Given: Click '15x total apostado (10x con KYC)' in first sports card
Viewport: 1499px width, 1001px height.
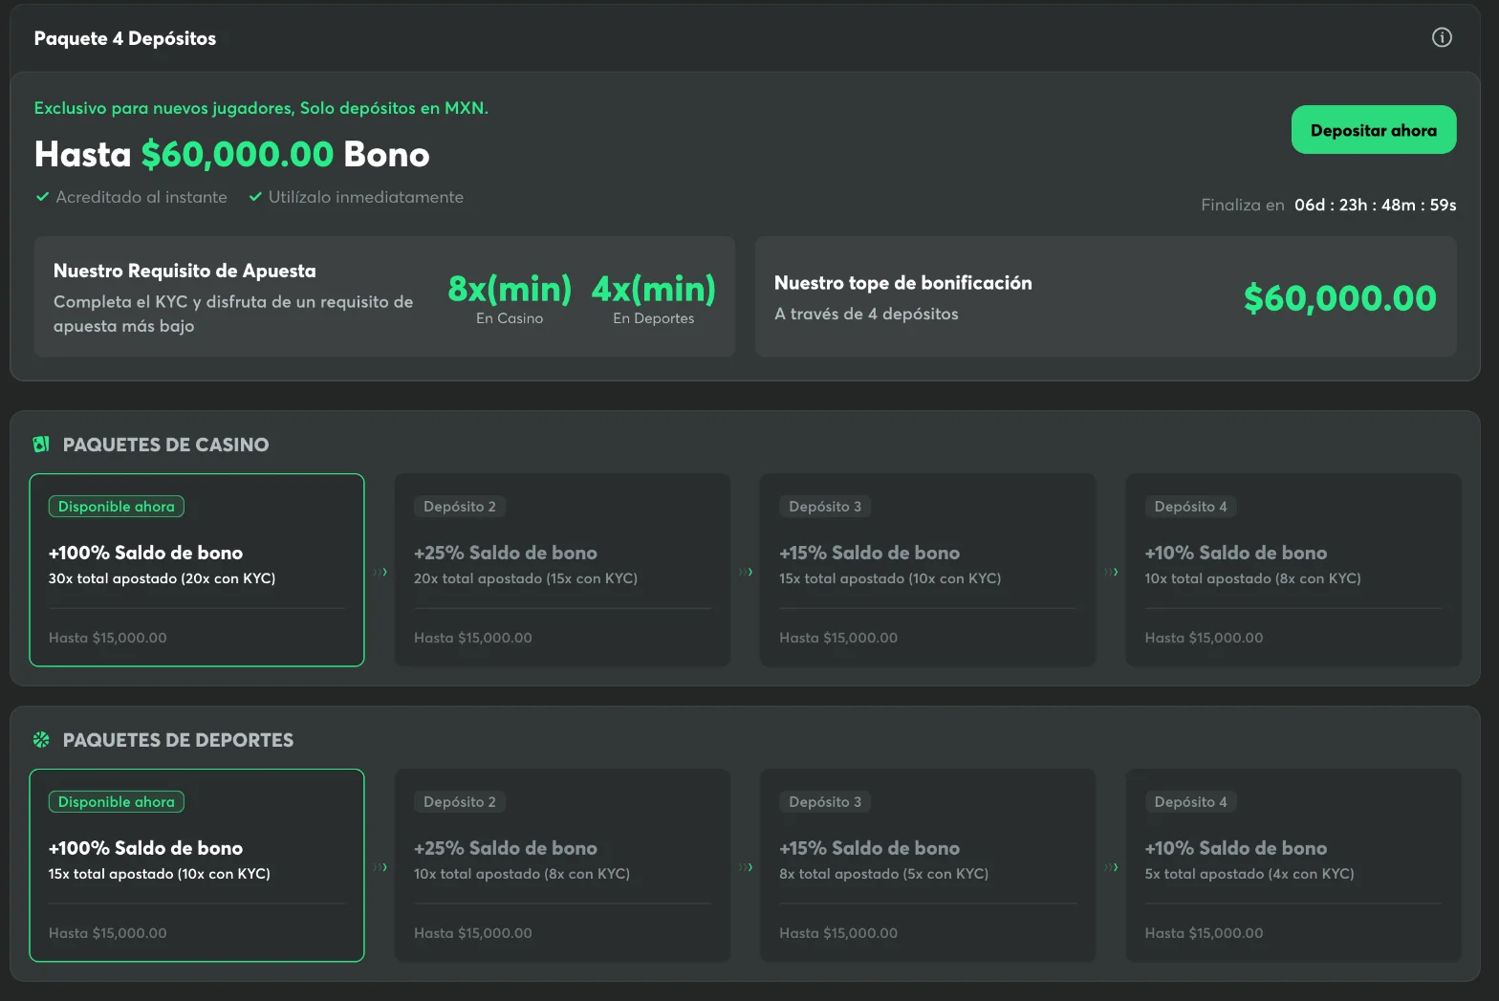Looking at the screenshot, I should click(160, 874).
